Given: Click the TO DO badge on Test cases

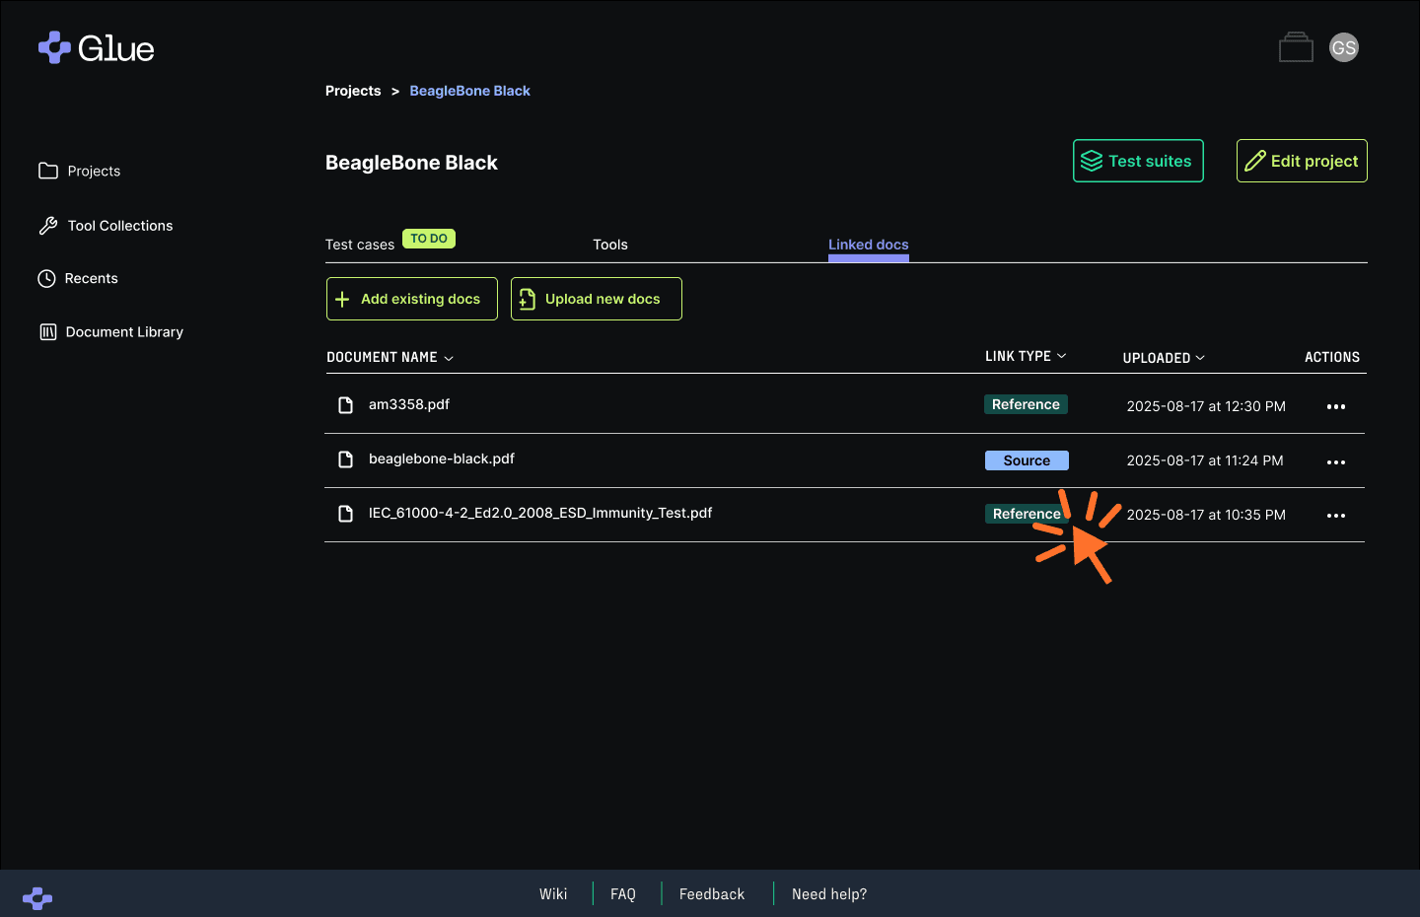Looking at the screenshot, I should coord(429,239).
